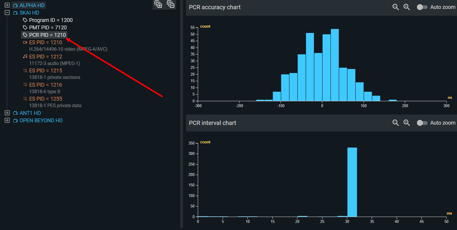Image resolution: width=457 pixels, height=230 pixels.
Task: Click the collapse all tree nodes icon
Action: click(171, 4)
